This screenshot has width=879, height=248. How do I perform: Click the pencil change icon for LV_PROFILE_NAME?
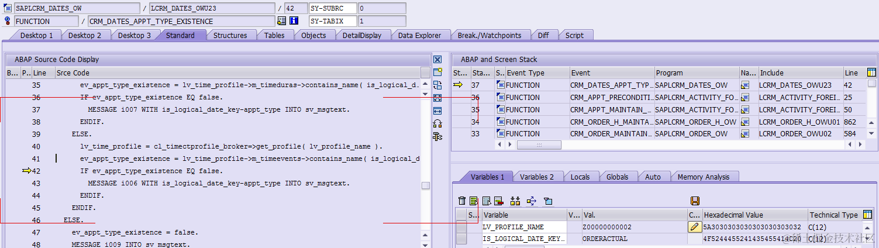pyautogui.click(x=695, y=227)
